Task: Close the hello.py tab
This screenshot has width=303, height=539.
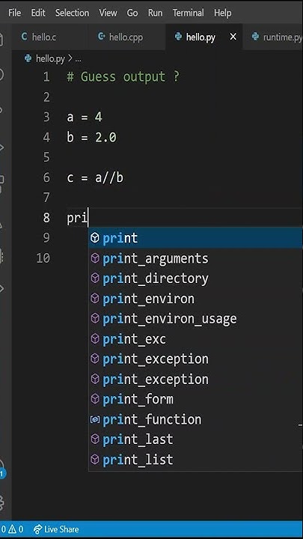Action: point(233,37)
